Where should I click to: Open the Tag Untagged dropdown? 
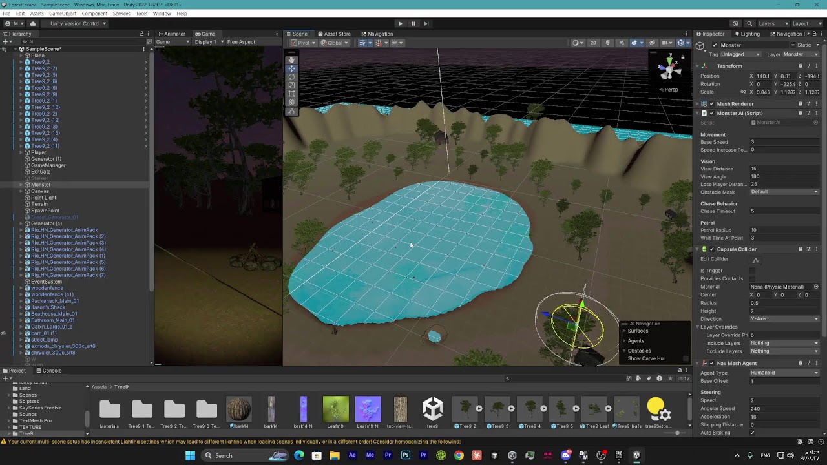(x=741, y=54)
